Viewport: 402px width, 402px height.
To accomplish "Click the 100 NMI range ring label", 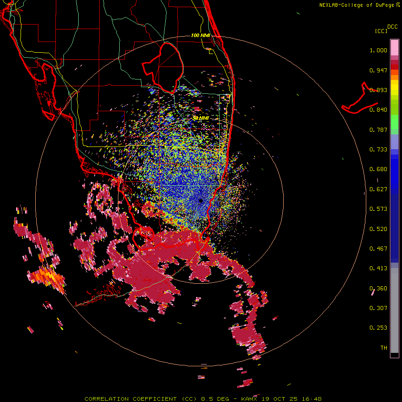I will tap(201, 35).
